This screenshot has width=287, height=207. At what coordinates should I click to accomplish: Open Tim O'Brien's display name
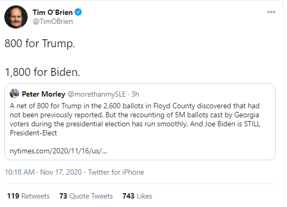tap(53, 12)
